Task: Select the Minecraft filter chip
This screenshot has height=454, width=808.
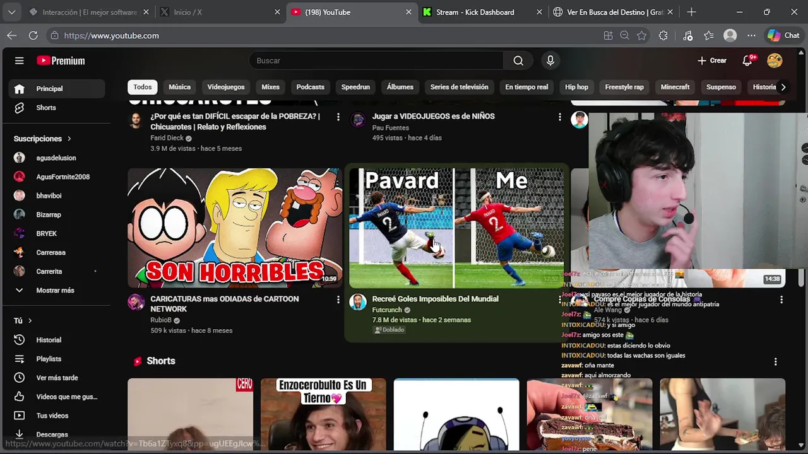Action: coord(675,87)
